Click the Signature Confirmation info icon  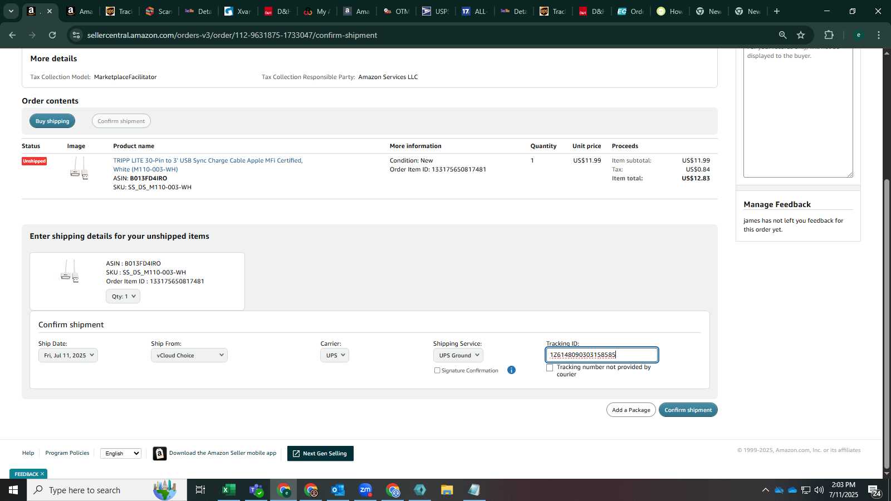click(511, 370)
